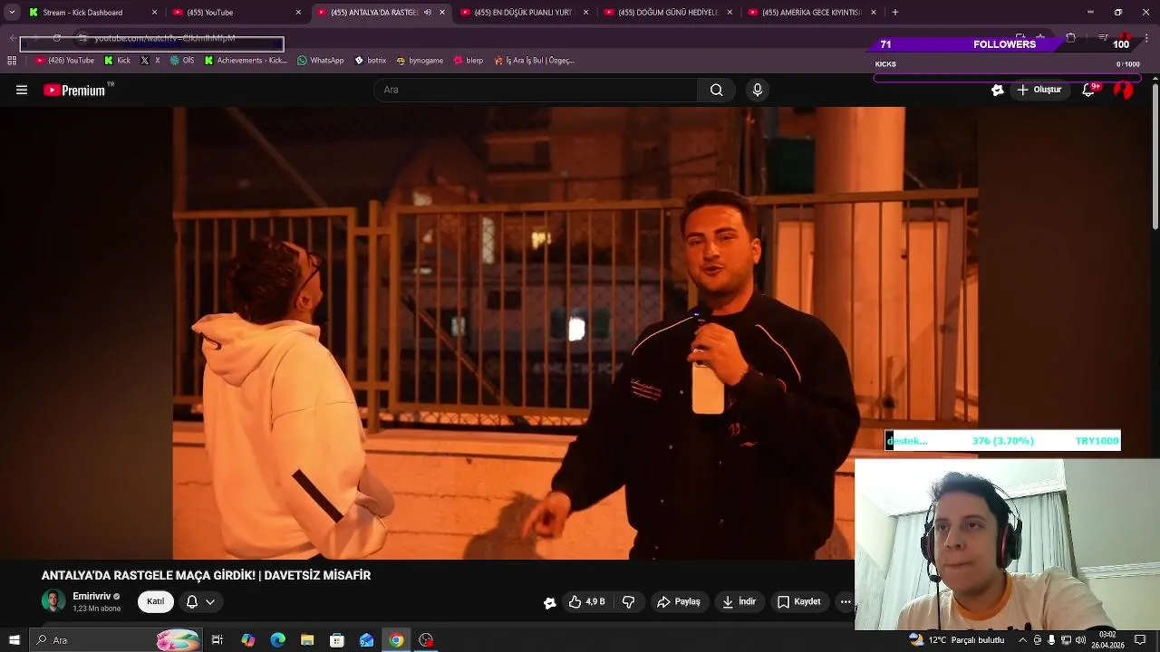Open the Kick bookmark
The width and height of the screenshot is (1160, 652).
pos(118,61)
